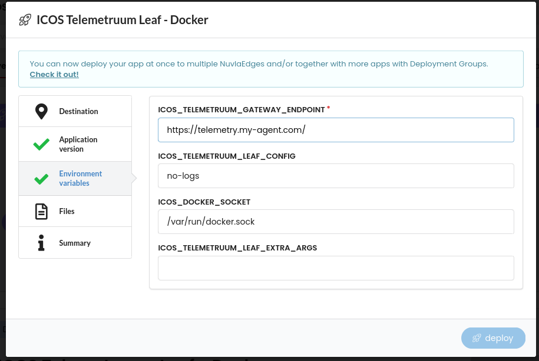This screenshot has height=361, width=539.
Task: Click the deploy button
Action: 493,338
